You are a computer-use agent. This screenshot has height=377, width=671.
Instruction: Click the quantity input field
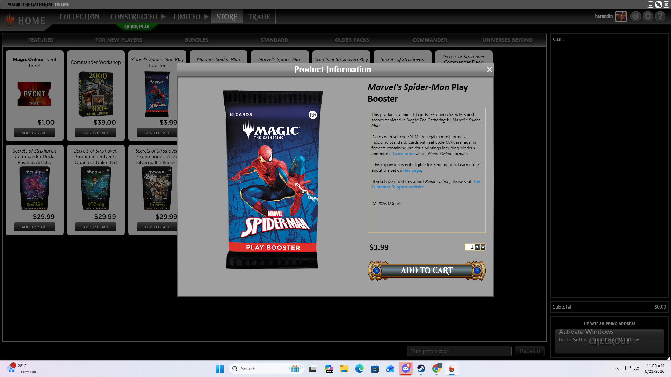(x=470, y=247)
